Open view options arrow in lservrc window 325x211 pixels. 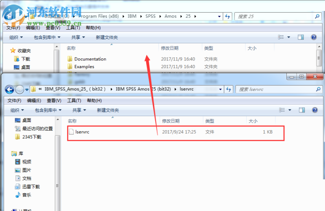tap(290, 110)
